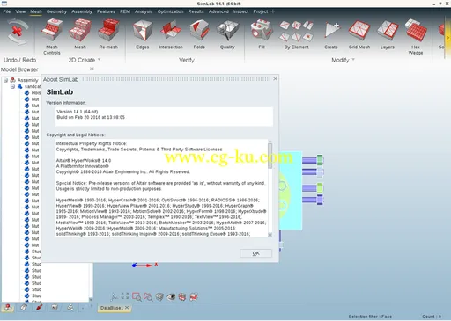Choose the Create element tool
This screenshot has height=321, width=451.
[x=331, y=33]
